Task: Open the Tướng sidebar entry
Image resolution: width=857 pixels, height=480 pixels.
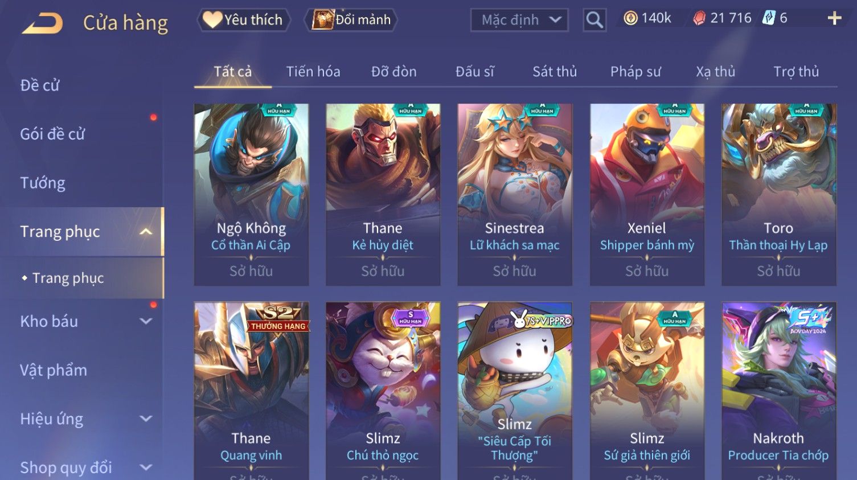Action: tap(43, 183)
